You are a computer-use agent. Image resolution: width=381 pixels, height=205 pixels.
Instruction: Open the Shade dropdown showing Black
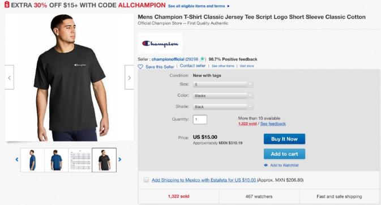[223, 107]
